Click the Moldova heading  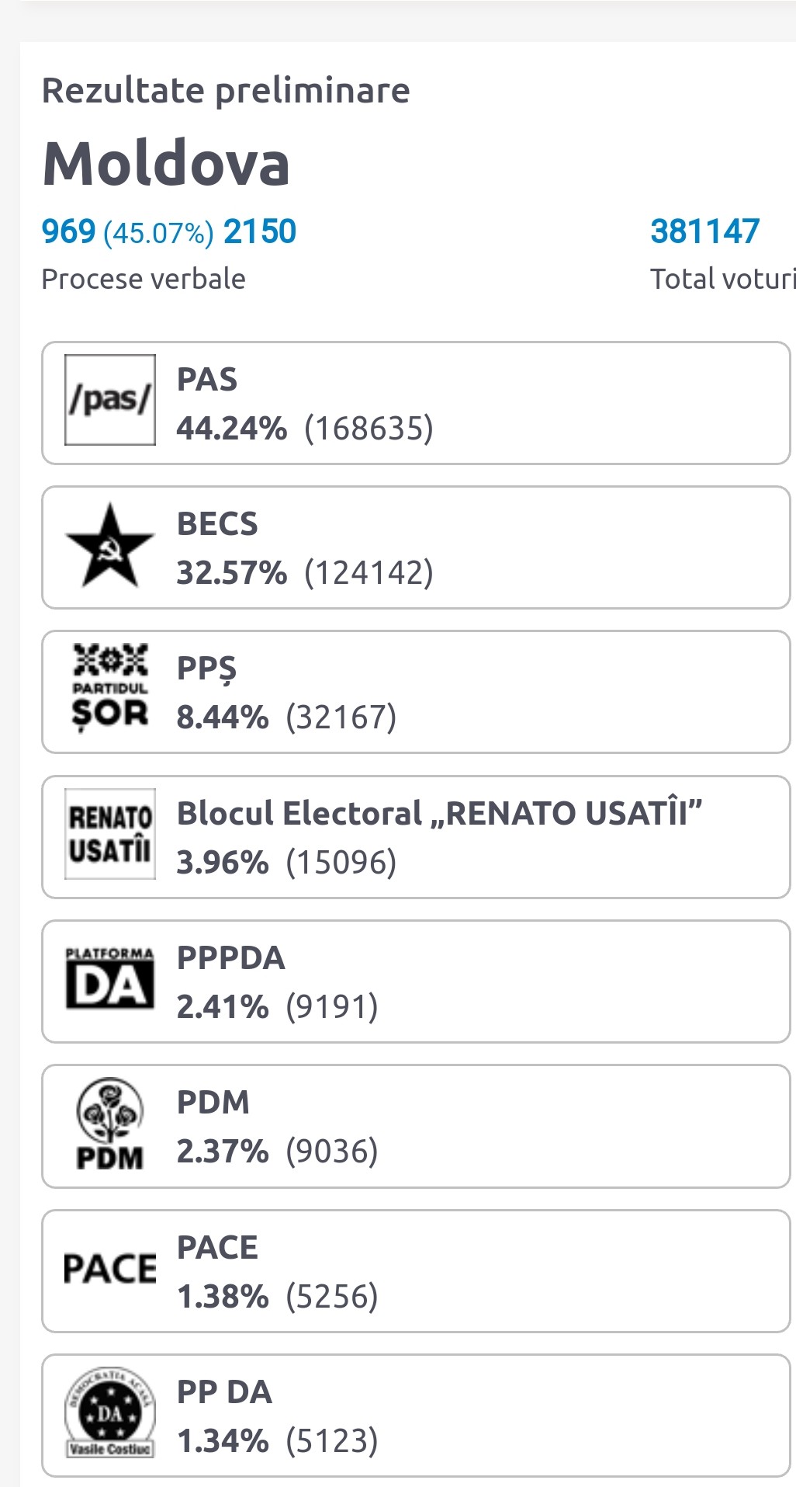coord(166,163)
